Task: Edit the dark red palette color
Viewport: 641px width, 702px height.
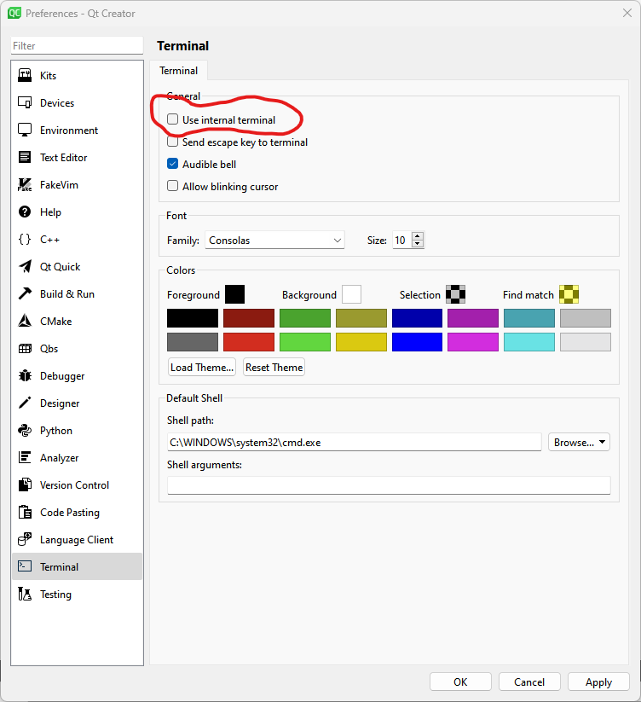Action: [249, 318]
